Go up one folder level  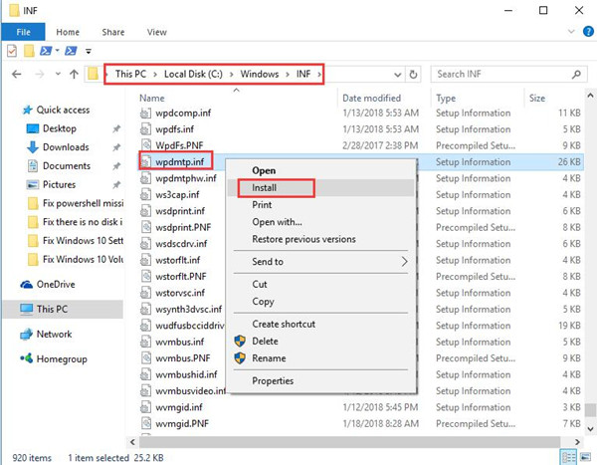click(x=75, y=74)
